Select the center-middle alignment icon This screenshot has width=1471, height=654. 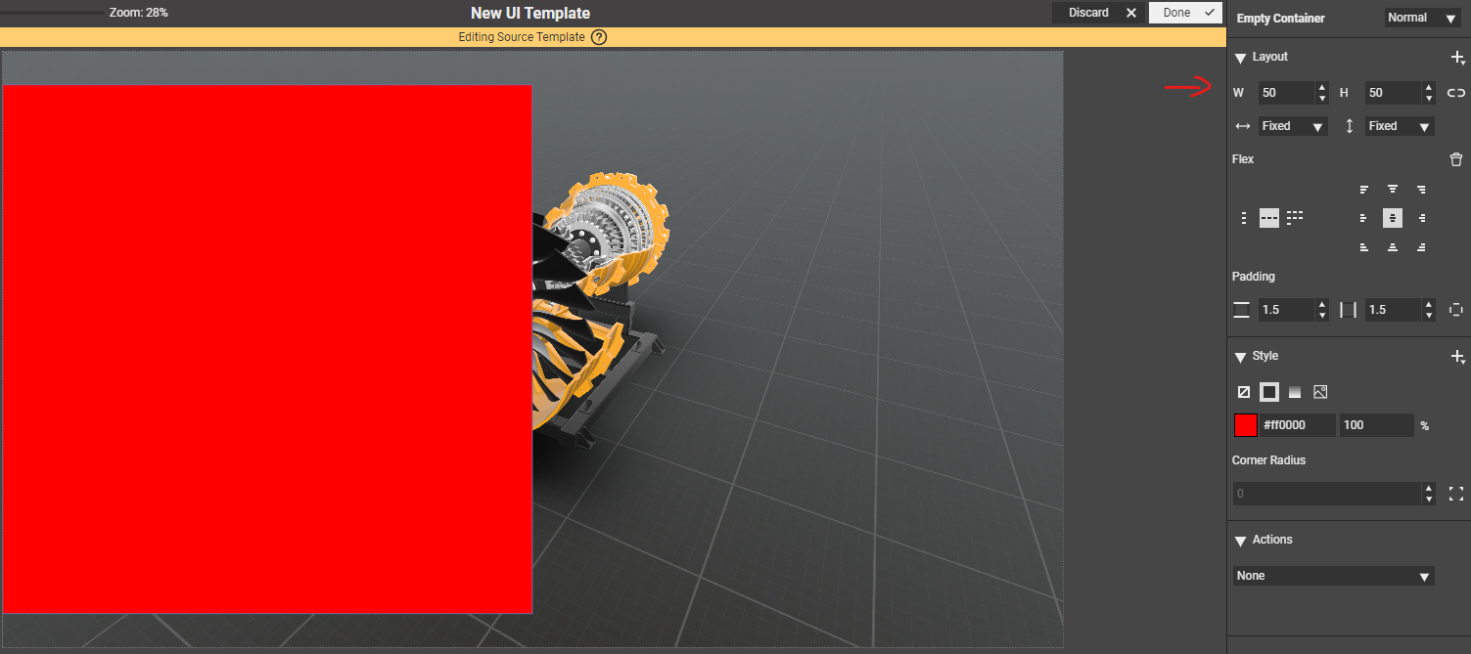point(1393,218)
